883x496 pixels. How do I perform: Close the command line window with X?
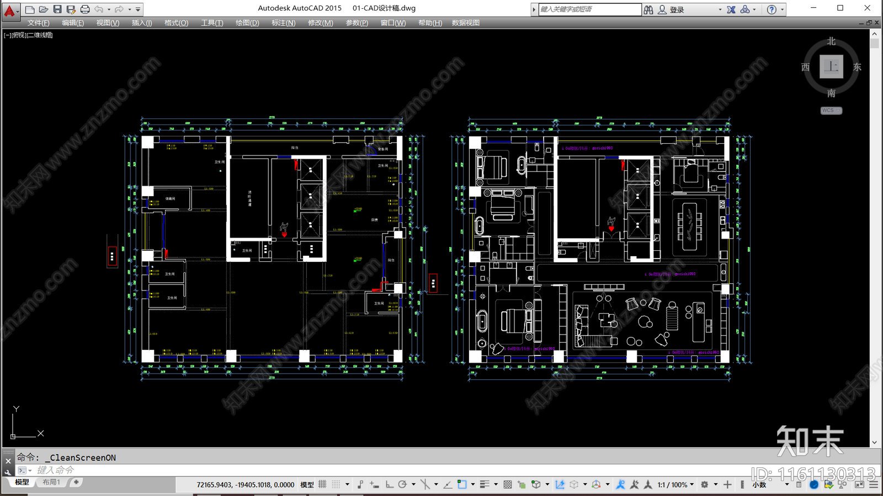(x=8, y=461)
